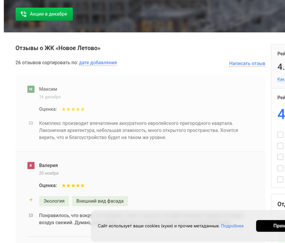Screen dimensions: 285x243
Task: Check the first rating filter checkbox
Action: 280,135
